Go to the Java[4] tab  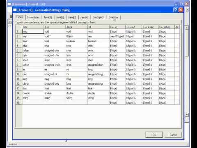point(84,17)
